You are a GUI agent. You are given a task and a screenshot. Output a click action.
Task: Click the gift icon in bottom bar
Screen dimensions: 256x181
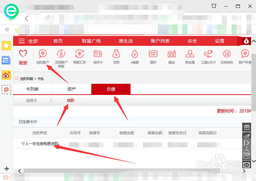6,177
